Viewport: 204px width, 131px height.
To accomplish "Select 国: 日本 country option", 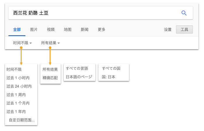I will pos(109,77).
